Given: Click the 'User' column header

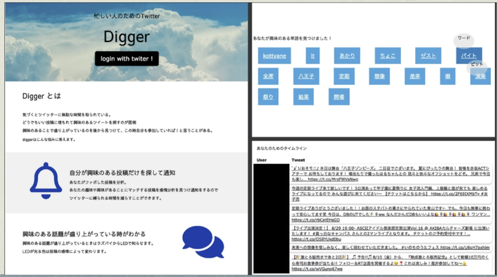Looking at the screenshot, I should point(262,160).
